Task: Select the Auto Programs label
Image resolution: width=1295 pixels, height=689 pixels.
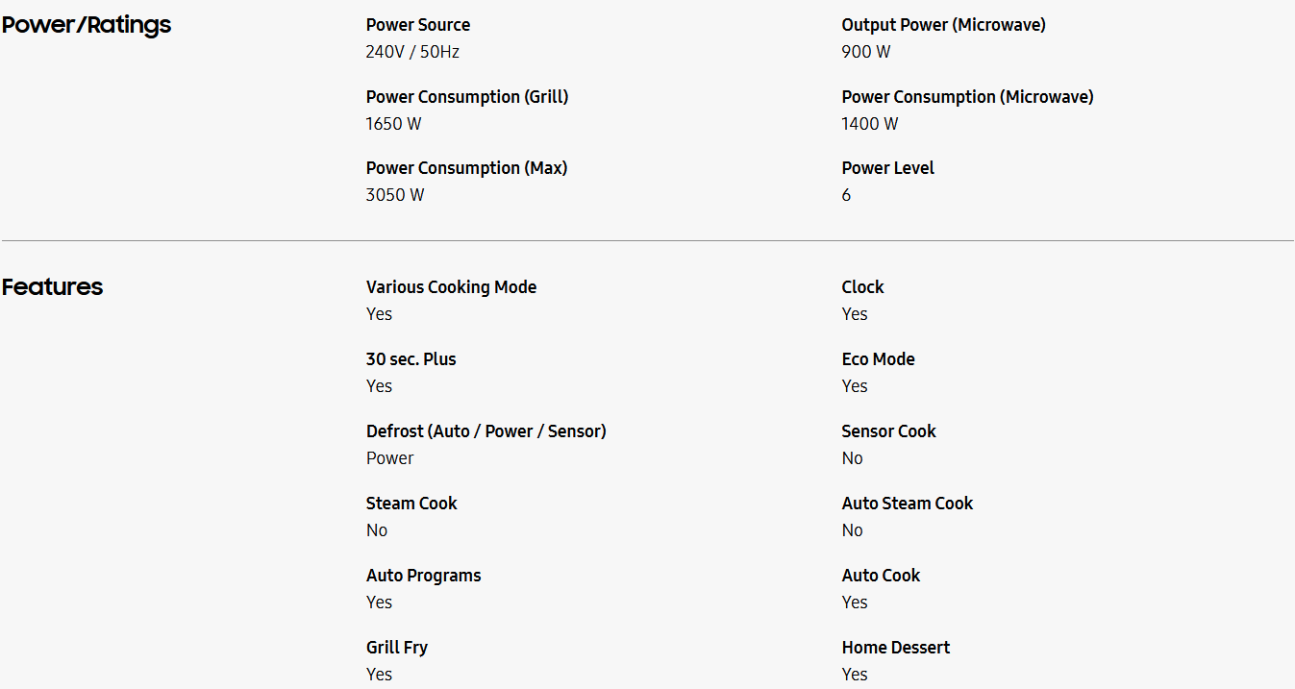Action: [423, 576]
